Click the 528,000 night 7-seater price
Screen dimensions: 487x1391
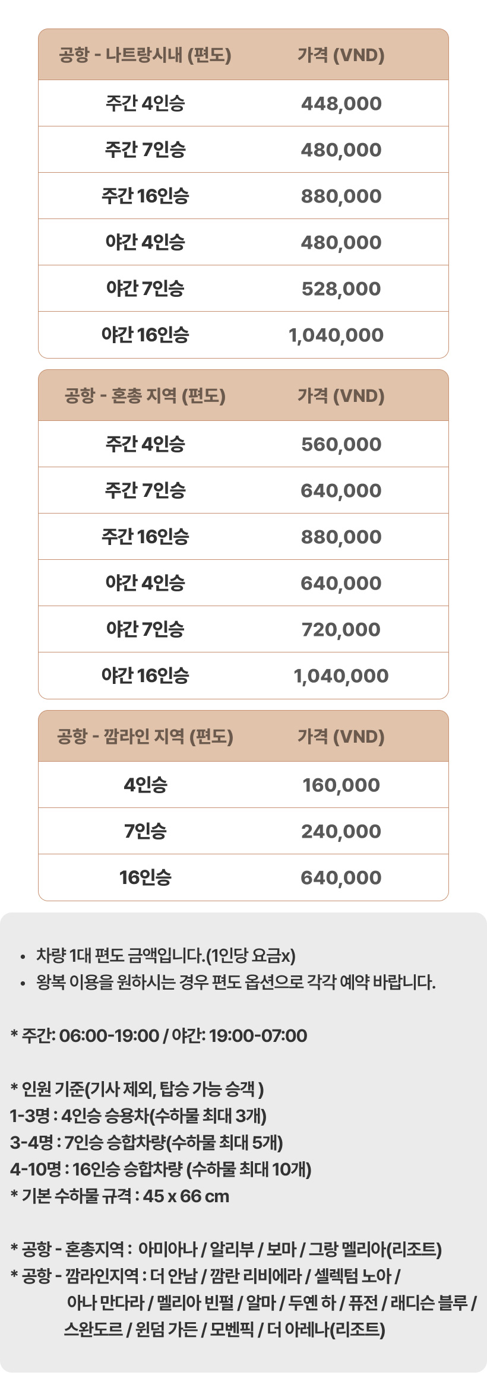click(341, 289)
